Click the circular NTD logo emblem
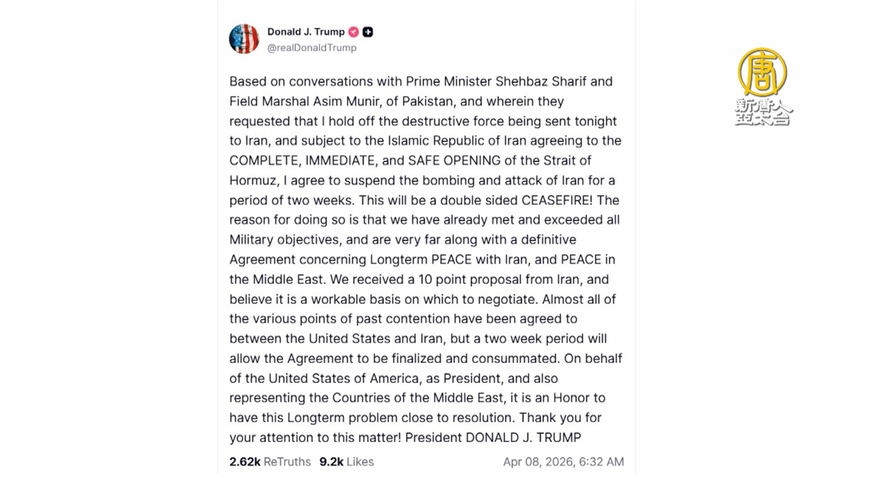 coord(762,72)
